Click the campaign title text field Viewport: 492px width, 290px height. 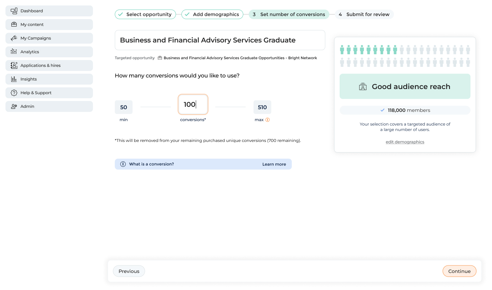tap(220, 40)
